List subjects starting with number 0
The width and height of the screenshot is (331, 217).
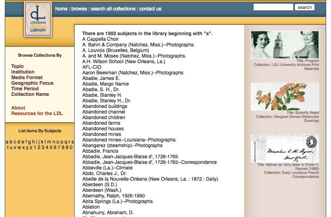click(x=71, y=147)
